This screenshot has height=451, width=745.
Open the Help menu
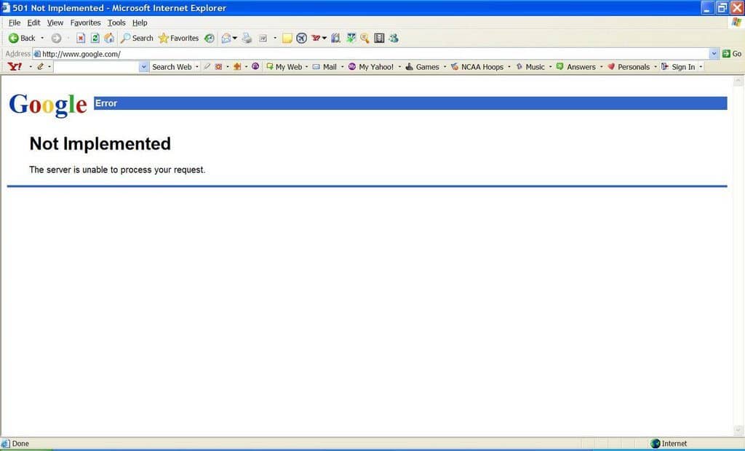point(140,23)
